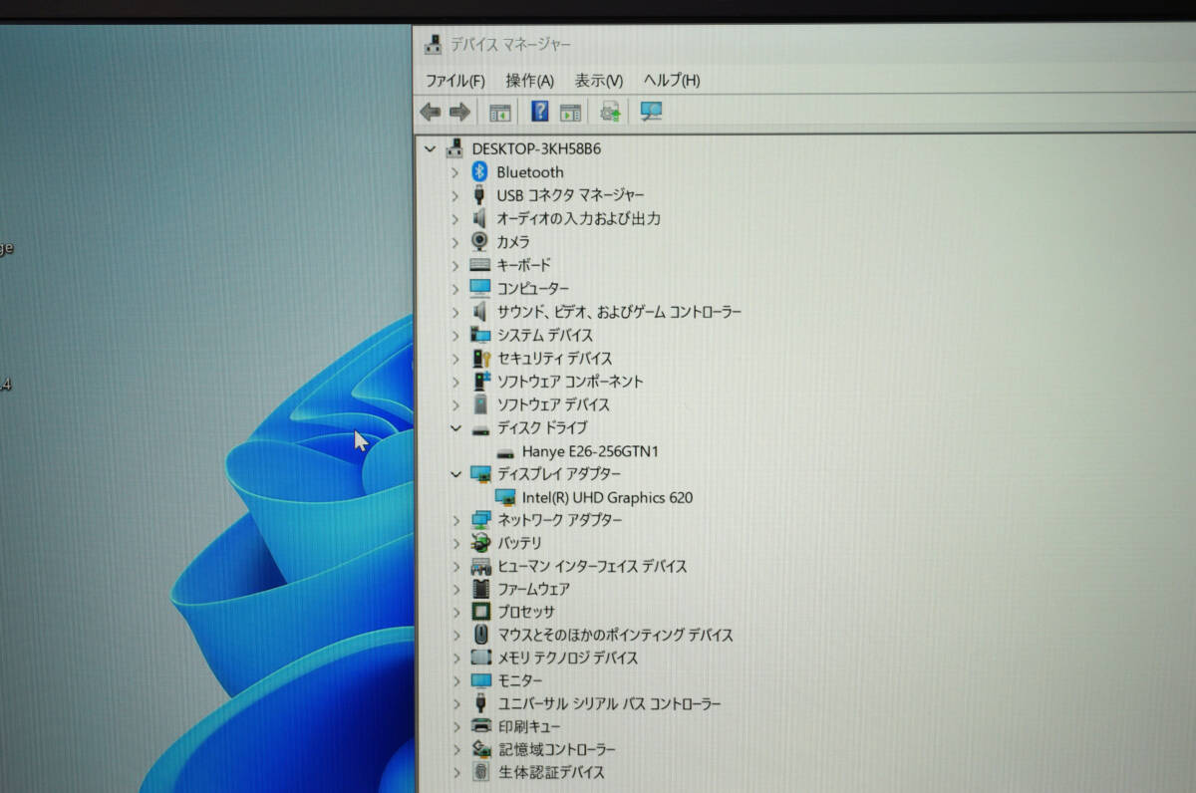This screenshot has height=793, width=1196.
Task: Expand the ユニバーサル シリアル バス コントローラー arrow
Action: [x=455, y=703]
